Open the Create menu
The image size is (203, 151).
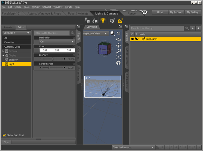[x=18, y=7]
